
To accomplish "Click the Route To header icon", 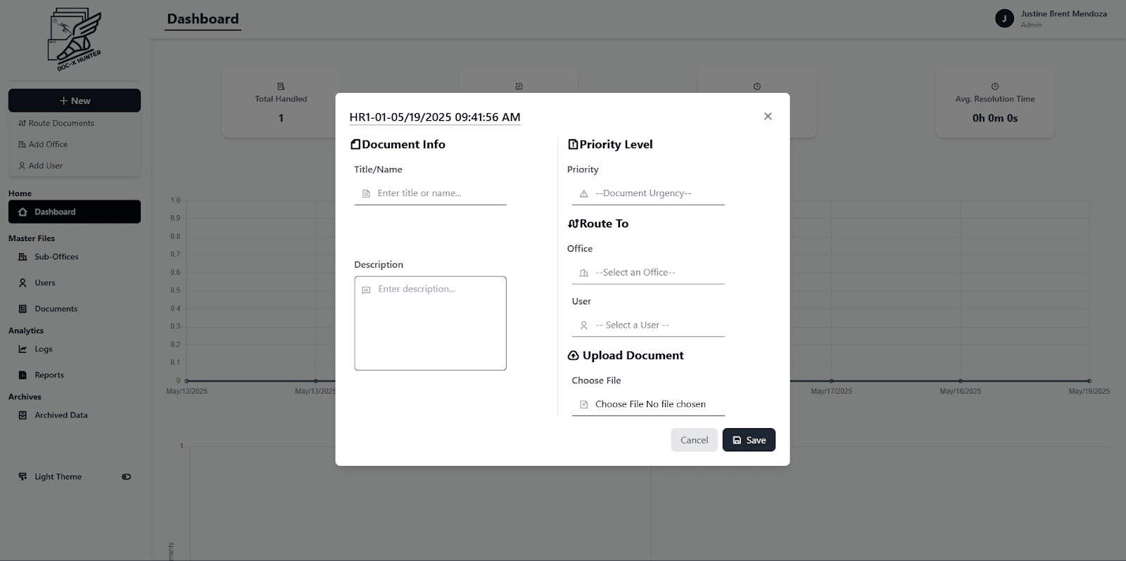I will tap(573, 224).
